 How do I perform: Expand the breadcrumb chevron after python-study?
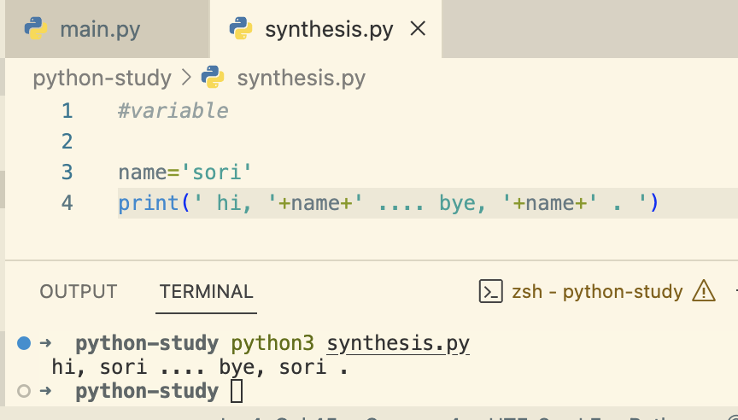[186, 77]
